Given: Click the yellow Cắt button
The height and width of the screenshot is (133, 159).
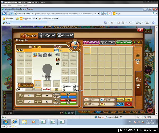Looking at the screenshot, I should point(129,100).
